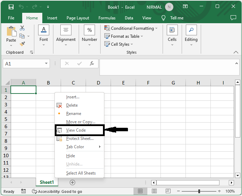Viewport: 242px width, 196px height.
Task: Click the Insert Function fx icon
Action: point(92,63)
